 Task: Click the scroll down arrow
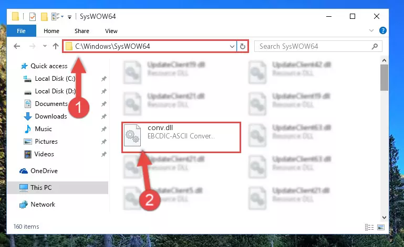click(x=384, y=218)
